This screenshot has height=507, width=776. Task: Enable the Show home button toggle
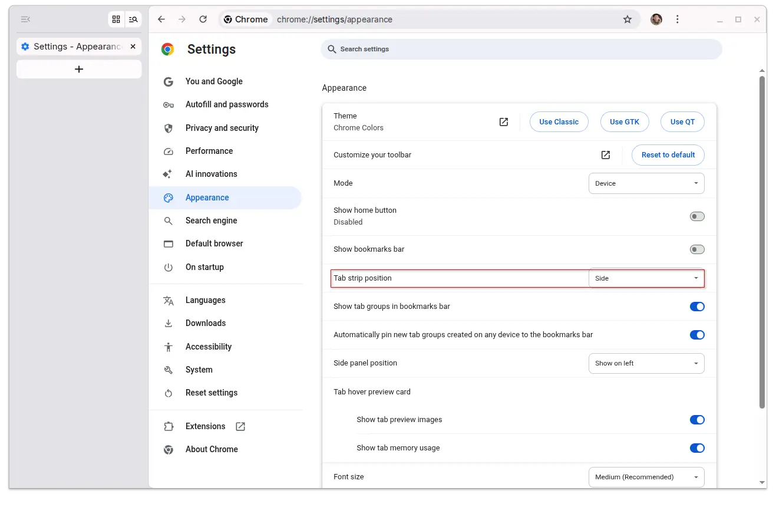pyautogui.click(x=696, y=216)
